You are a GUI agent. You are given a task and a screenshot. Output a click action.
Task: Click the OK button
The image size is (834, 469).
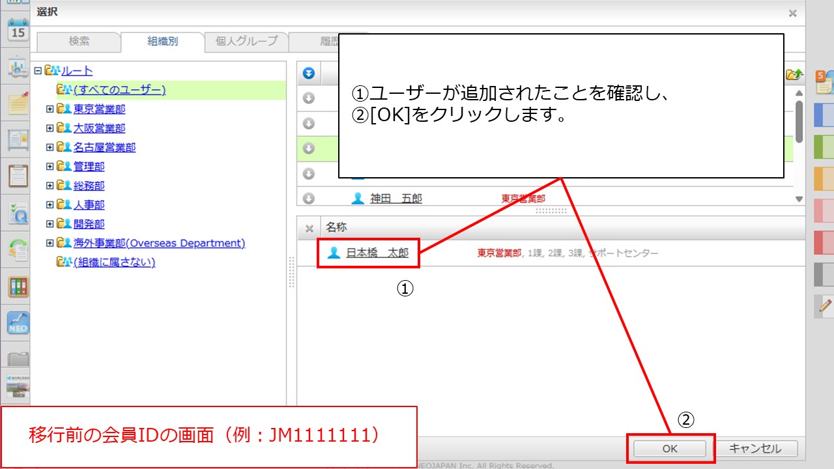click(670, 449)
